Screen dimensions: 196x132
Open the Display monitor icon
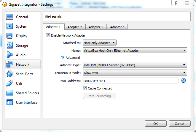point(9,36)
